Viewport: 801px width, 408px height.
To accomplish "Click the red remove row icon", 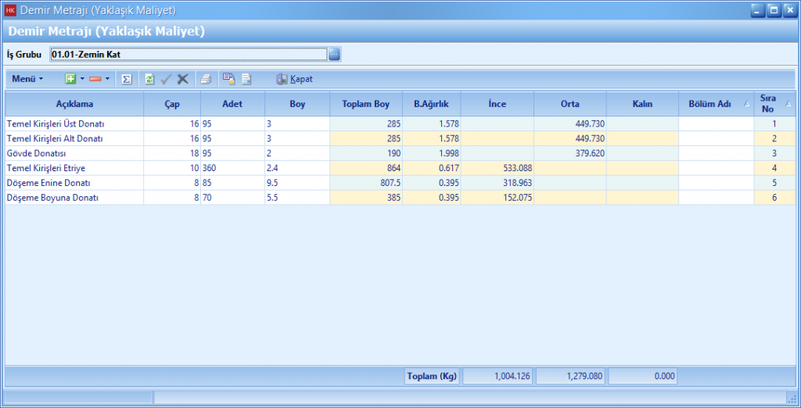I will tap(95, 79).
